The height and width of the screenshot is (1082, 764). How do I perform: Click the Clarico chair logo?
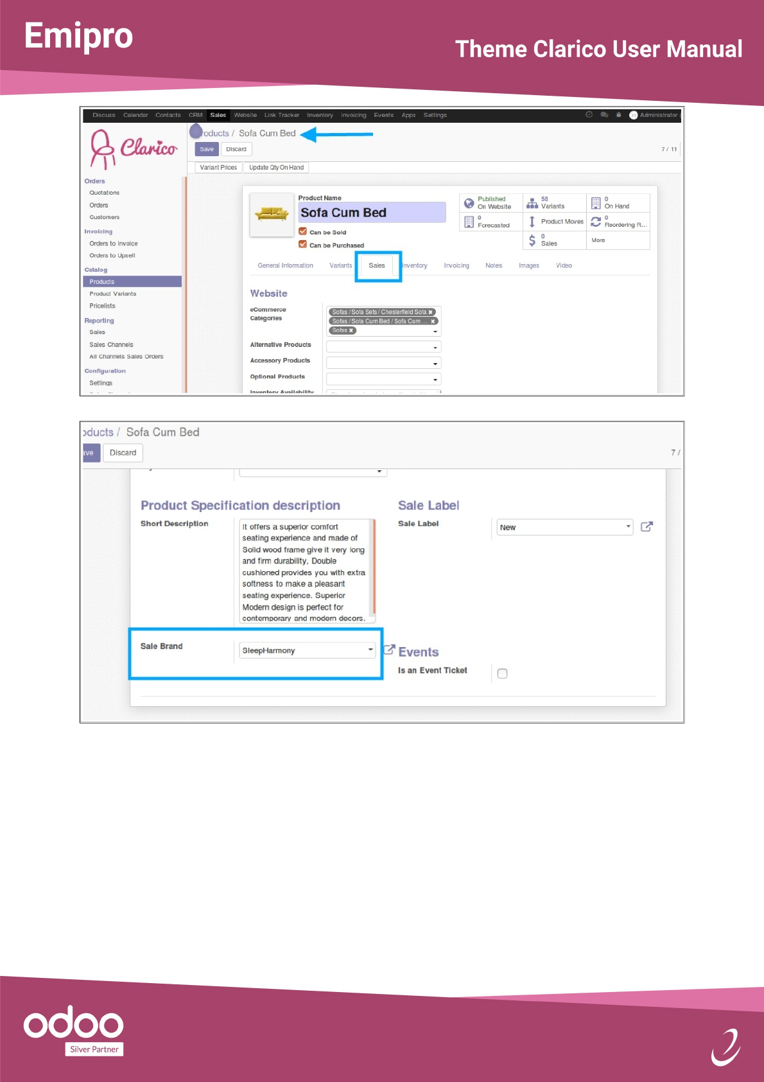133,148
